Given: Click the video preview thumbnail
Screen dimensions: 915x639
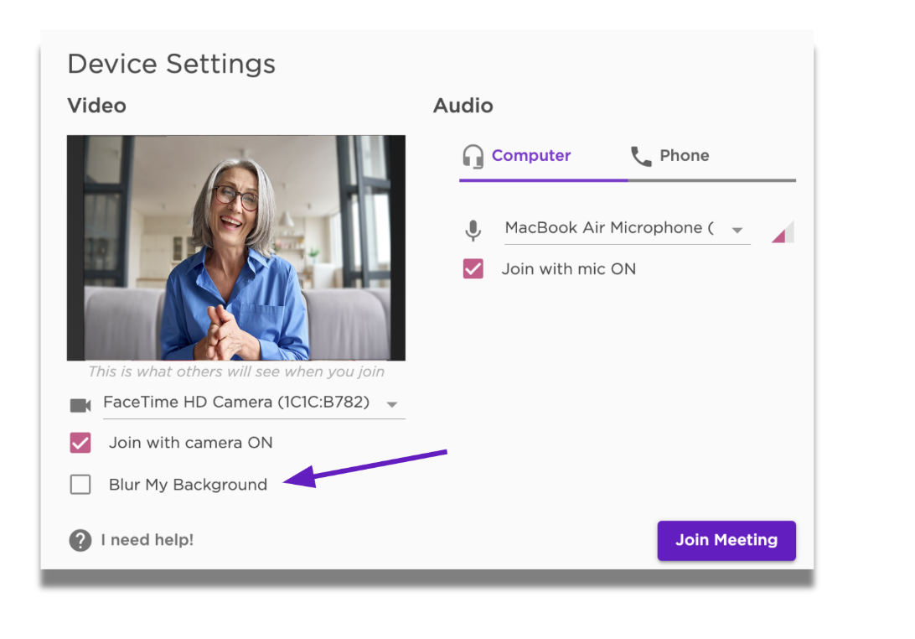Looking at the screenshot, I should pos(235,247).
